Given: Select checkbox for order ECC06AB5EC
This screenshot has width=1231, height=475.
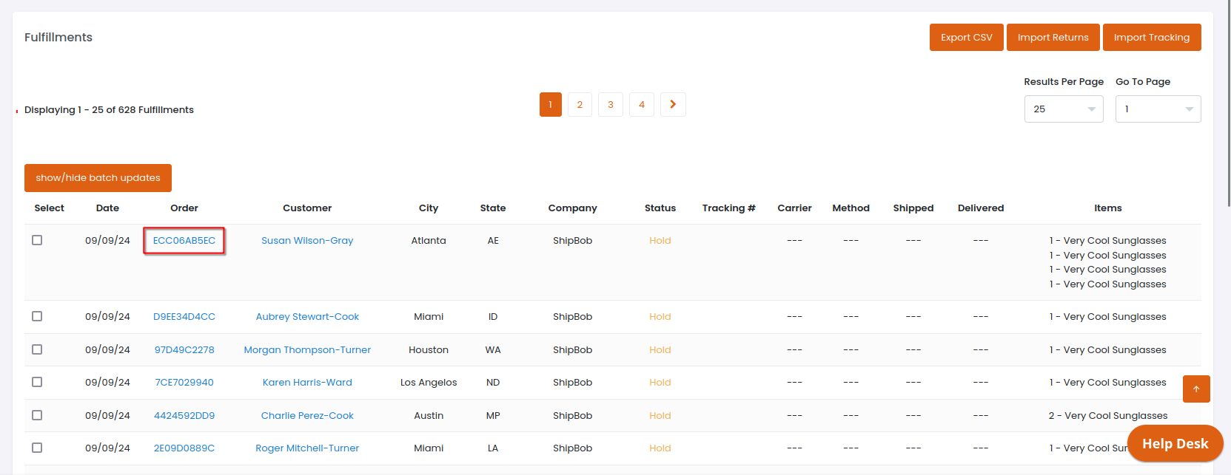Looking at the screenshot, I should click(37, 240).
